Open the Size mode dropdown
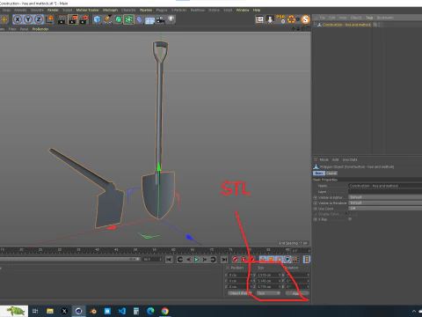 click(268, 293)
